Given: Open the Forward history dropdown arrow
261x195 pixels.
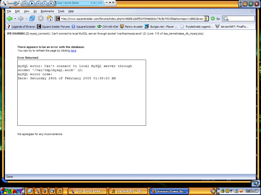Looking at the screenshot, I should [27, 19].
